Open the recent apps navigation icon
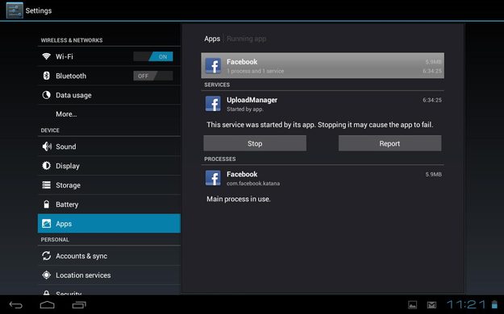Screen dimensions: 504x314 point(79,304)
